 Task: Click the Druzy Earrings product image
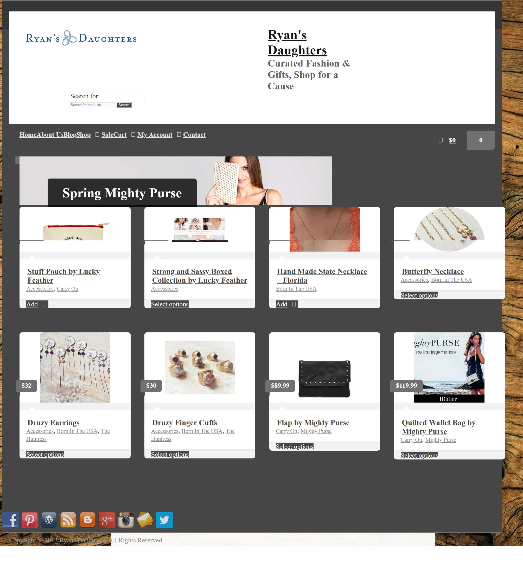click(x=75, y=367)
